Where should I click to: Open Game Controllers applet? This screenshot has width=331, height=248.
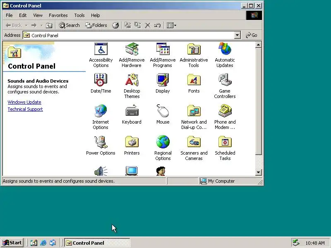(x=225, y=86)
